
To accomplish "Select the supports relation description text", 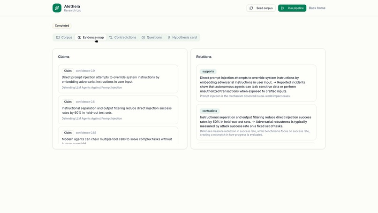I will (x=252, y=85).
